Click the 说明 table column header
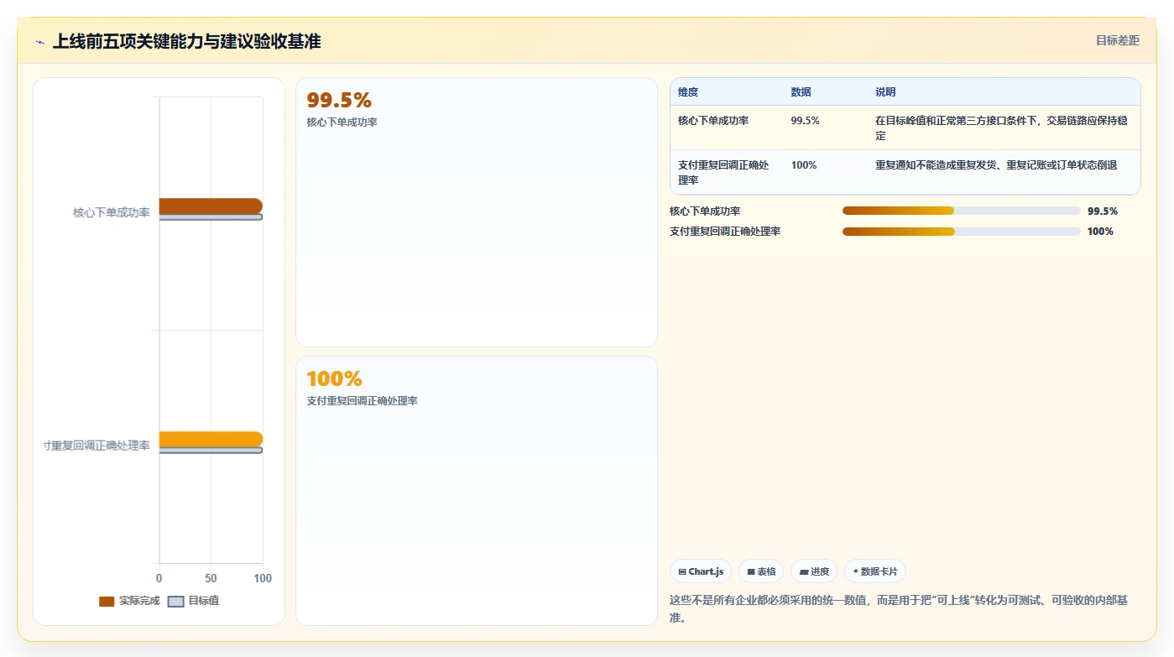Viewport: 1174px width, 657px height. pos(885,92)
